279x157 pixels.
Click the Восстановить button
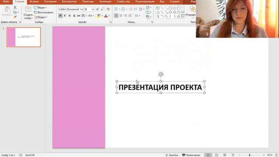pos(44,13)
